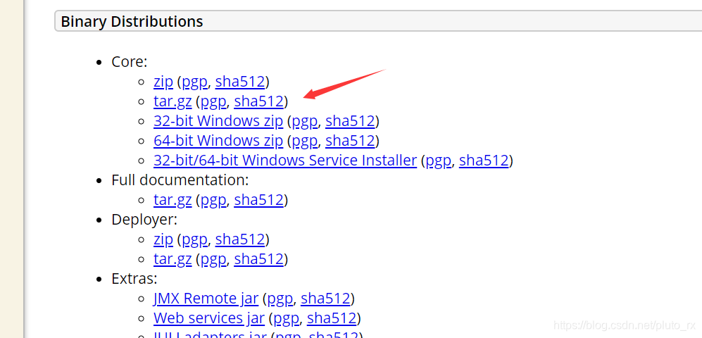The height and width of the screenshot is (338, 702).
Task: Download the JMX Remote jar
Action: (206, 299)
